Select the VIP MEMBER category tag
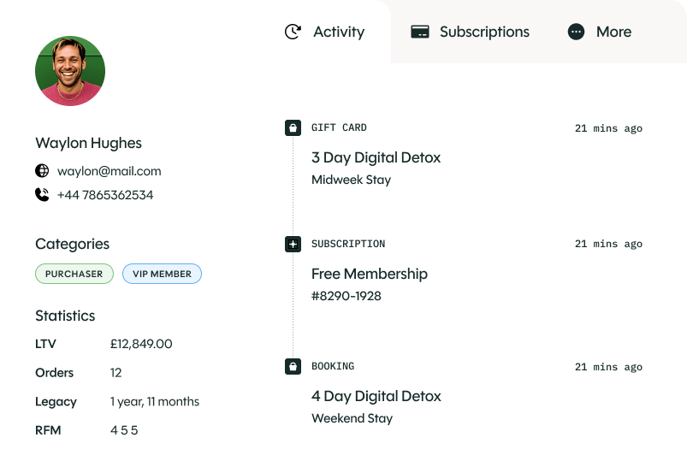687x461 pixels. click(x=162, y=274)
